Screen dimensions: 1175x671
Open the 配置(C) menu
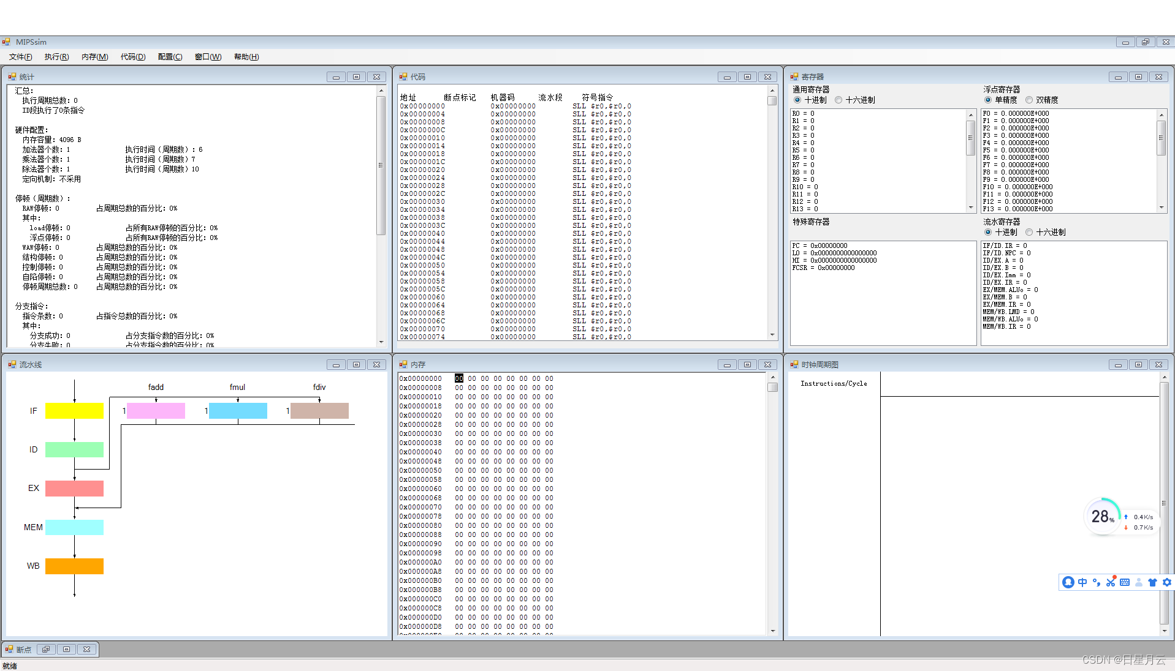click(x=170, y=57)
